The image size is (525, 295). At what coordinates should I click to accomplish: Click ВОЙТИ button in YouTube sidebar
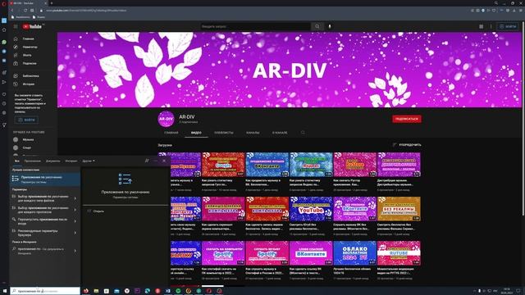26,120
